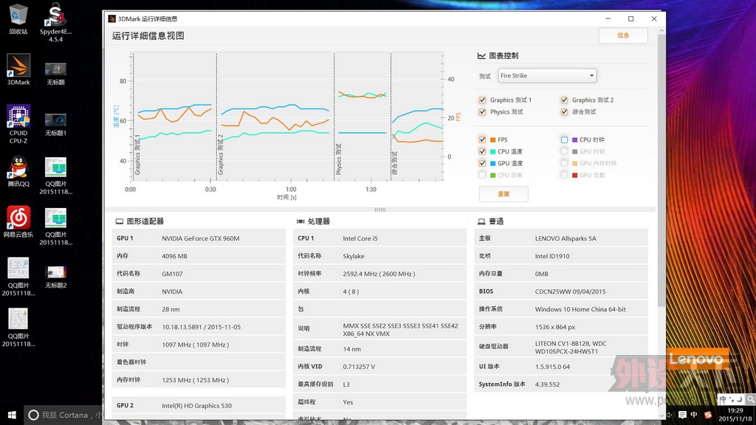Open the 无标题 desktop image file
The height and width of the screenshot is (425, 756).
point(55,73)
